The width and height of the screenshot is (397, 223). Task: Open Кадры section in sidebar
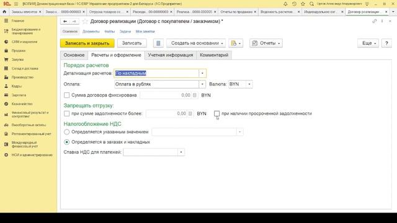17,86
